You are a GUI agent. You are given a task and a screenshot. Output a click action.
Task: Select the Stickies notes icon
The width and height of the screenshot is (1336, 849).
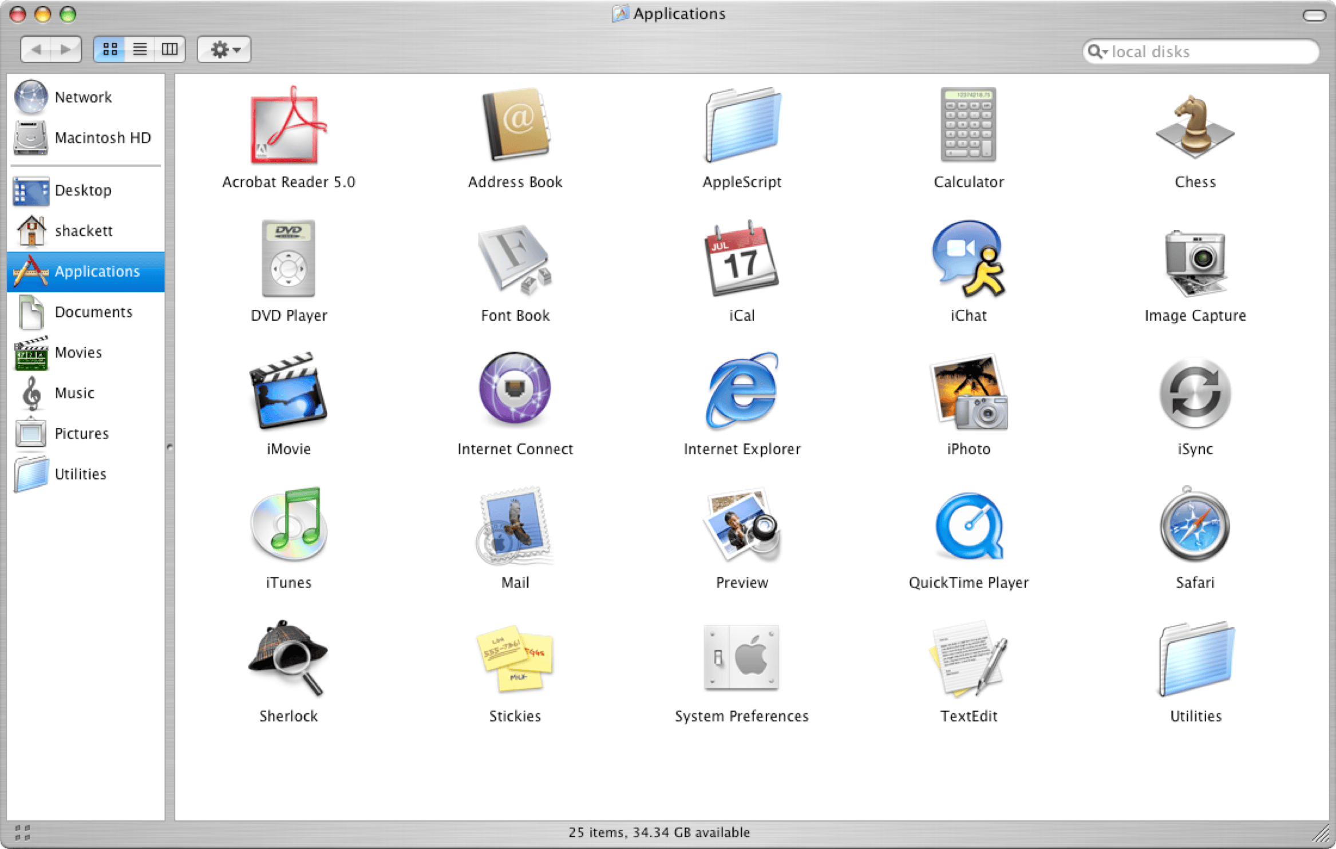pyautogui.click(x=515, y=659)
